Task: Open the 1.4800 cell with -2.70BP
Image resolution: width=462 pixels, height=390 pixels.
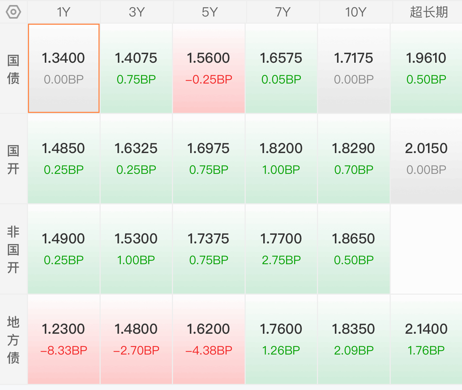Action: [136, 339]
